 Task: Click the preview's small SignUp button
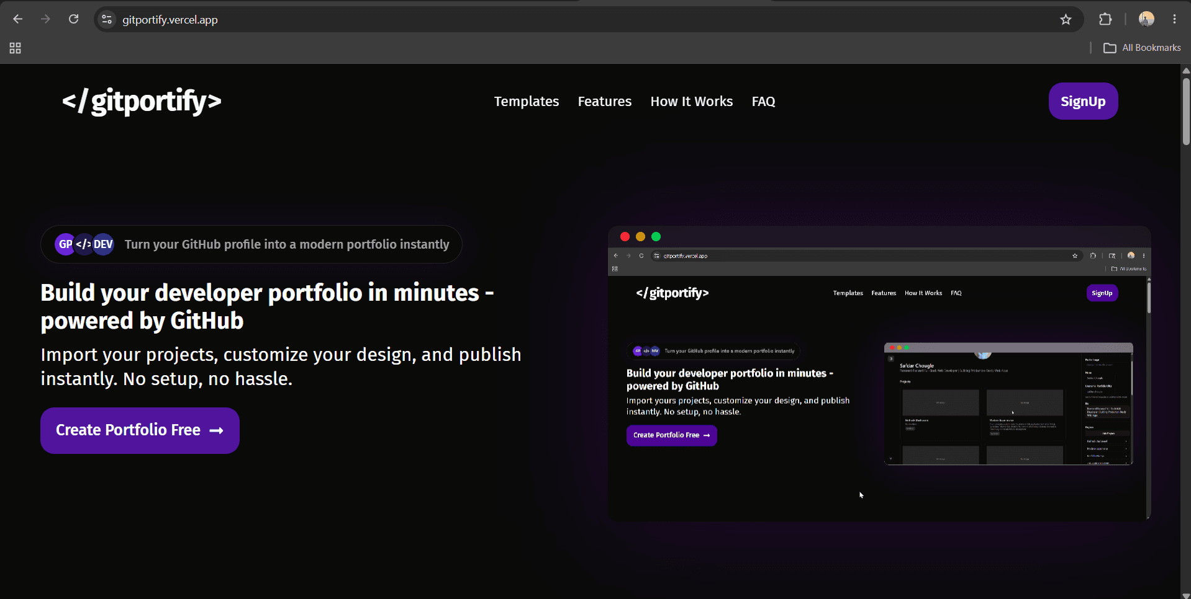(x=1102, y=293)
